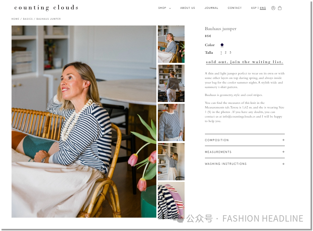Expand the Composition section
The image size is (313, 231).
[x=244, y=140]
